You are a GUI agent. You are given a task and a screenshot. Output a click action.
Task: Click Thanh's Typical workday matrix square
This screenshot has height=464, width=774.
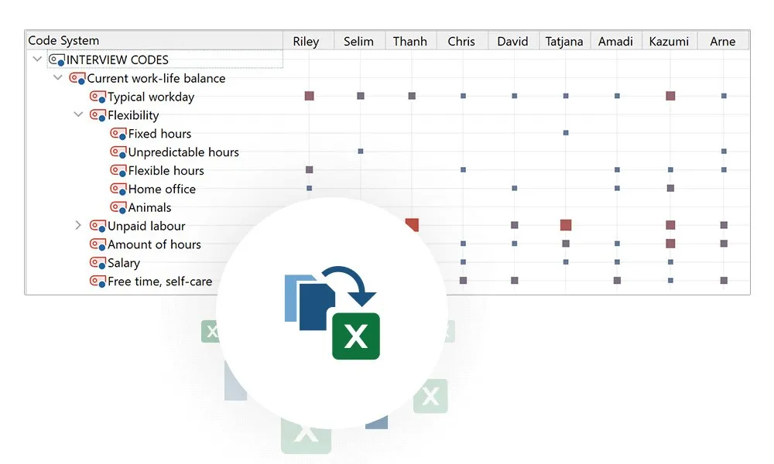click(412, 96)
